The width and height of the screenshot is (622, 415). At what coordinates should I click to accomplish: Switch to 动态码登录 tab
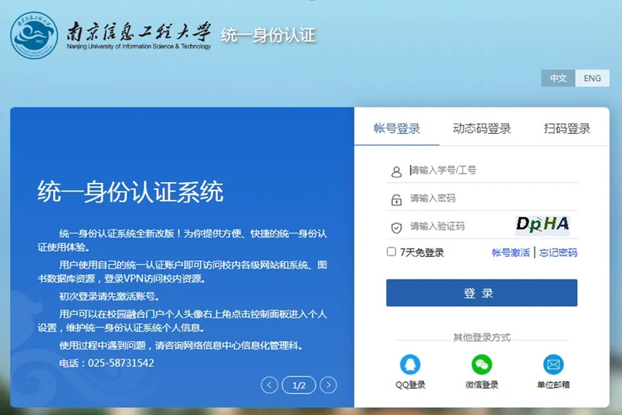(482, 129)
